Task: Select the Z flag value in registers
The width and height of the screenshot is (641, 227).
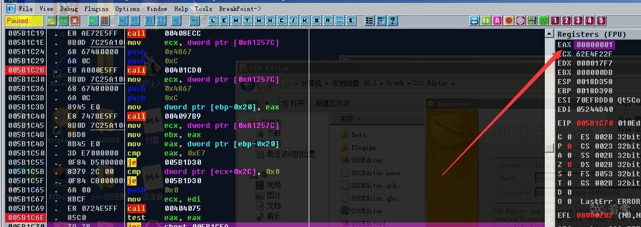Action: point(570,164)
